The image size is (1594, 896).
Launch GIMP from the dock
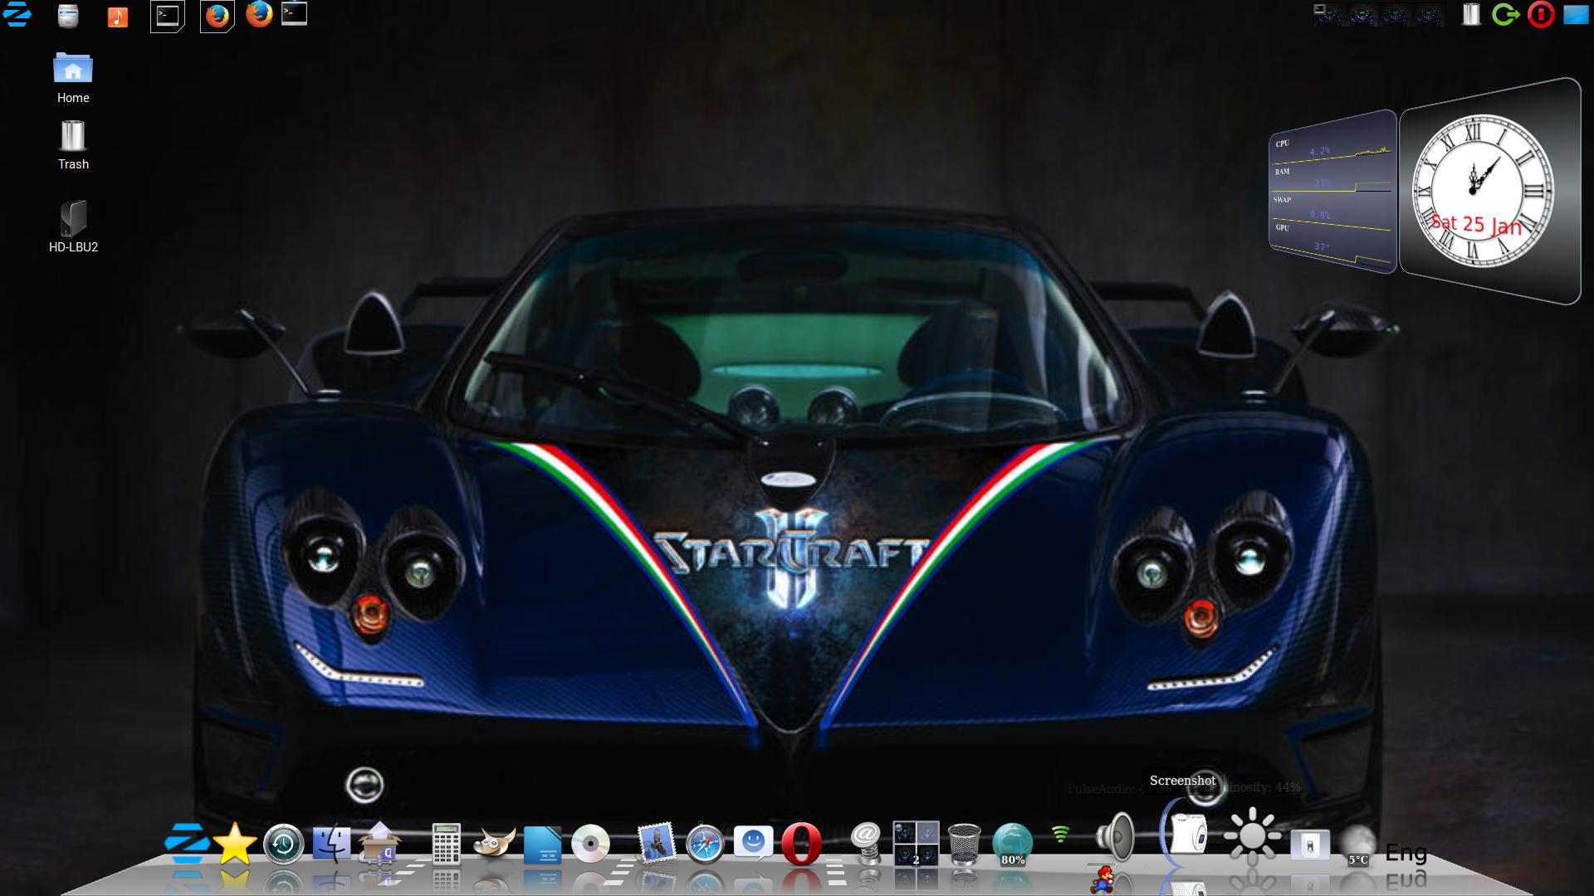pos(494,845)
